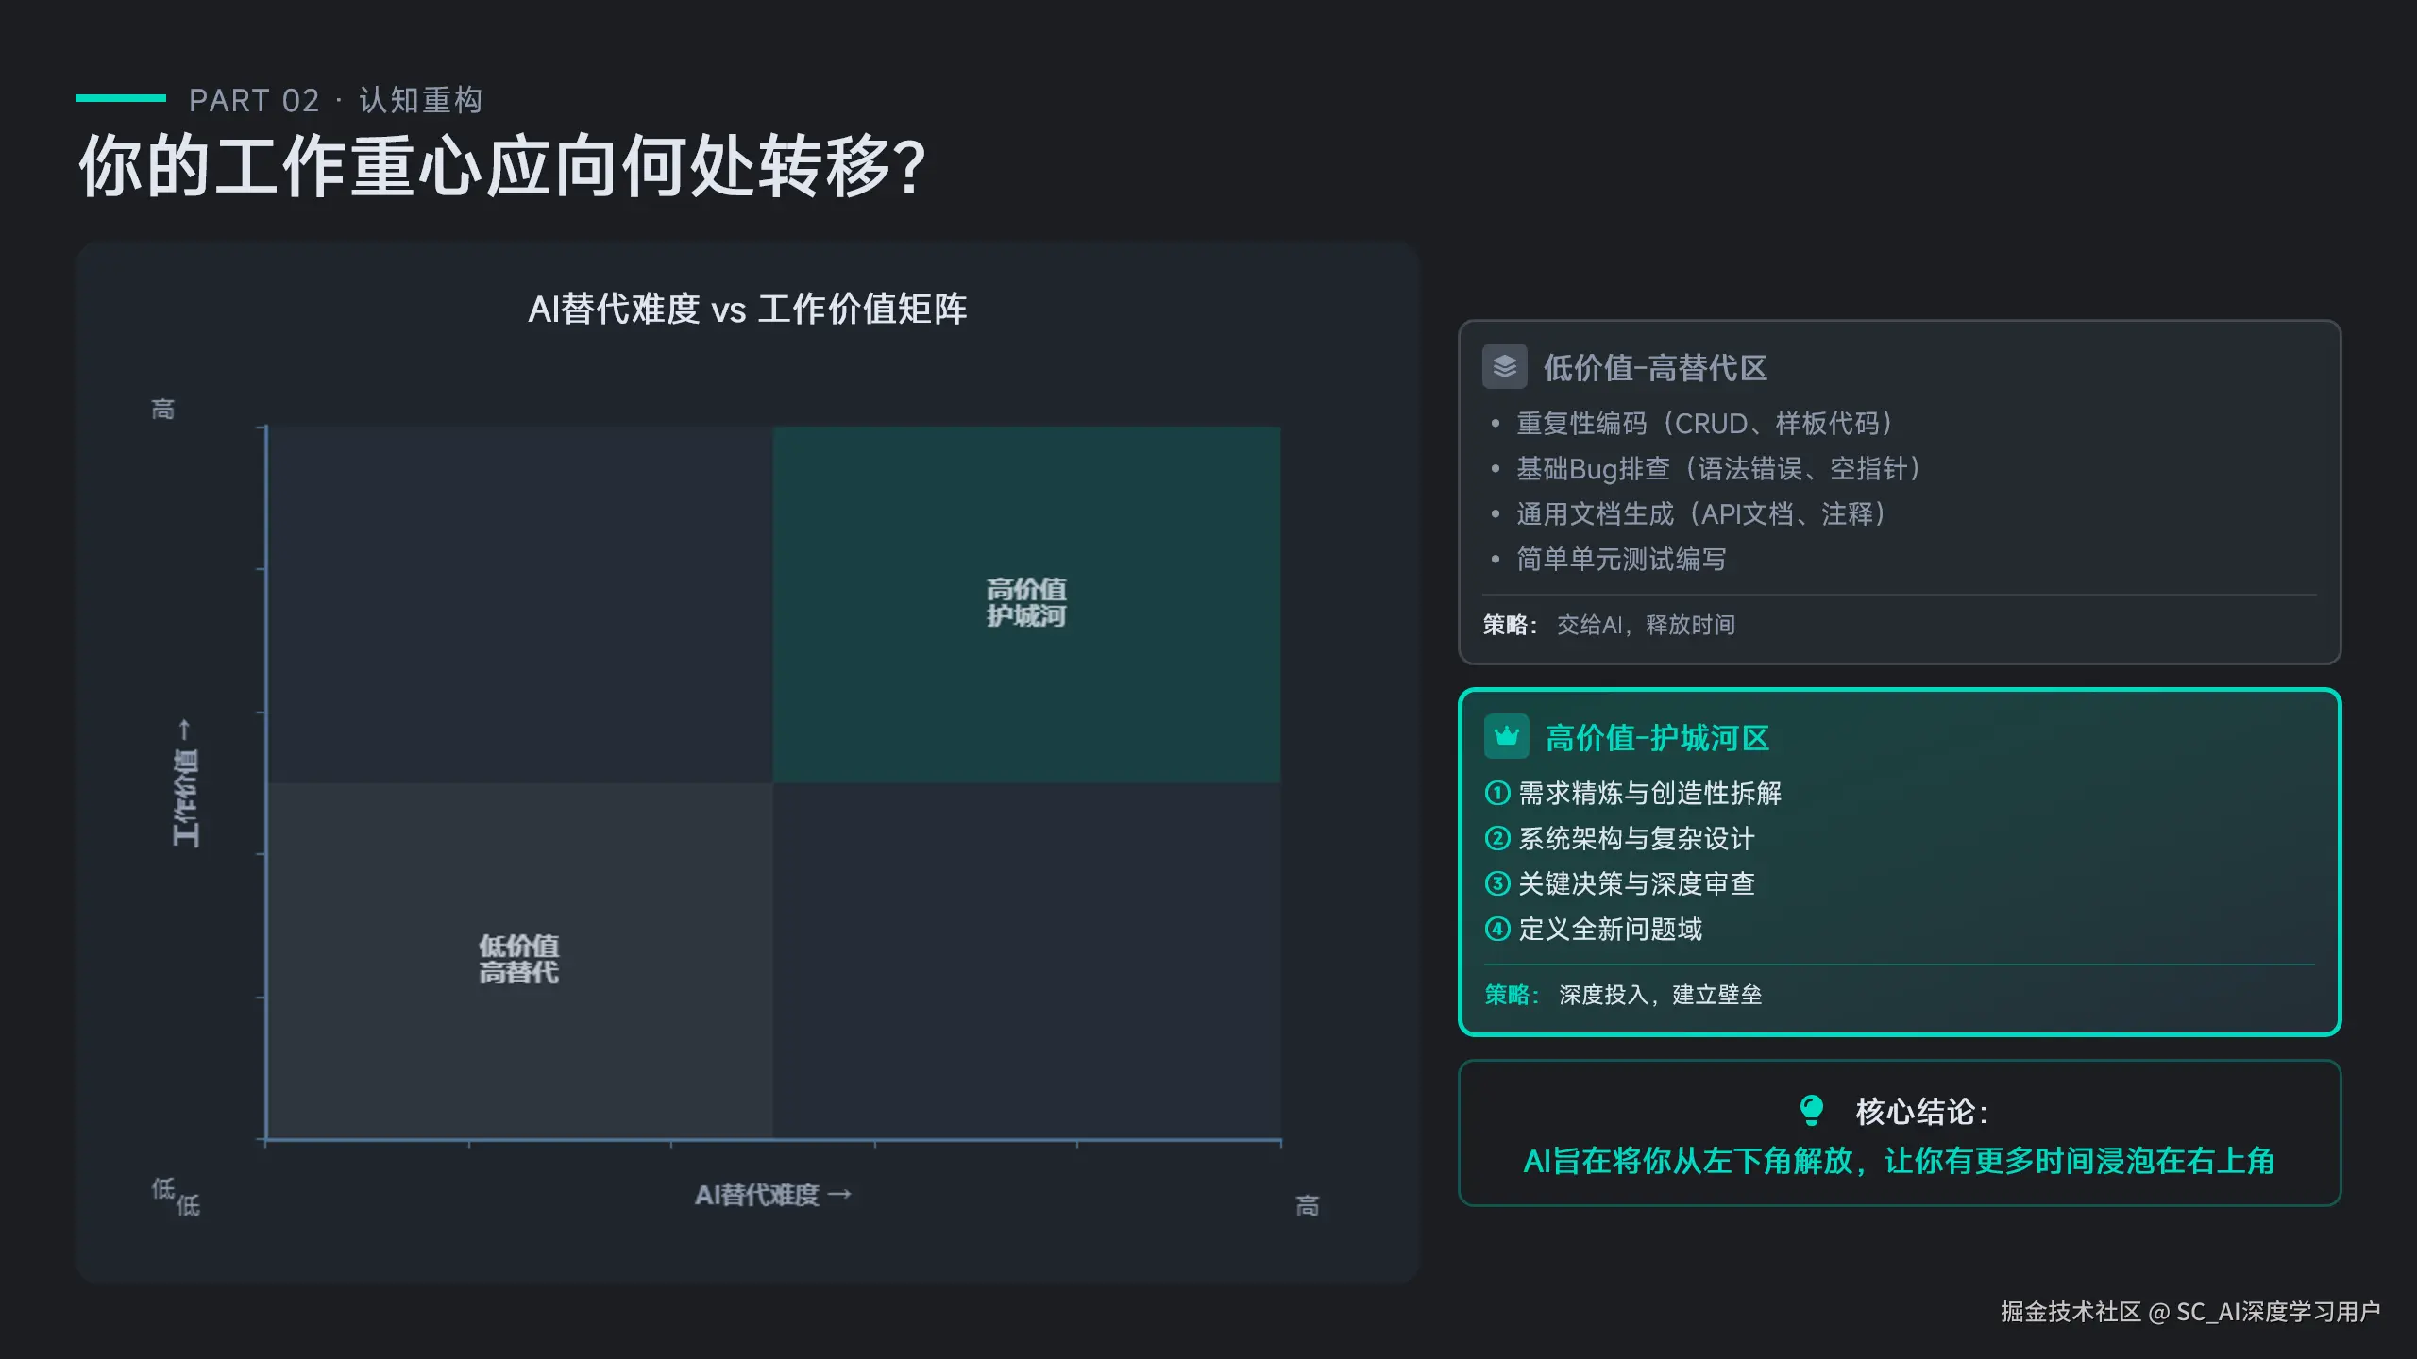Click marker ④ beside 定义全新问题域
The height and width of the screenshot is (1359, 2417).
coord(1496,930)
